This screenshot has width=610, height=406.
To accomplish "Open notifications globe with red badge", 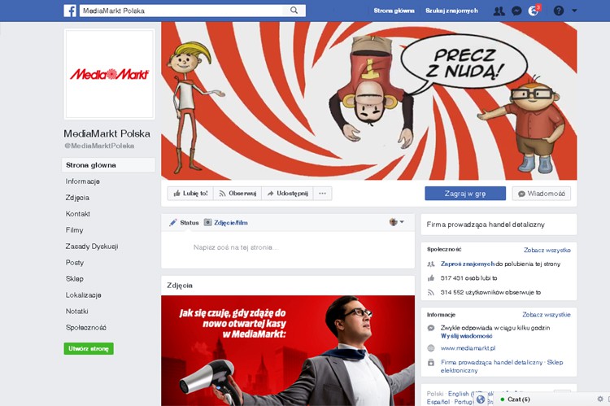I will (x=534, y=11).
